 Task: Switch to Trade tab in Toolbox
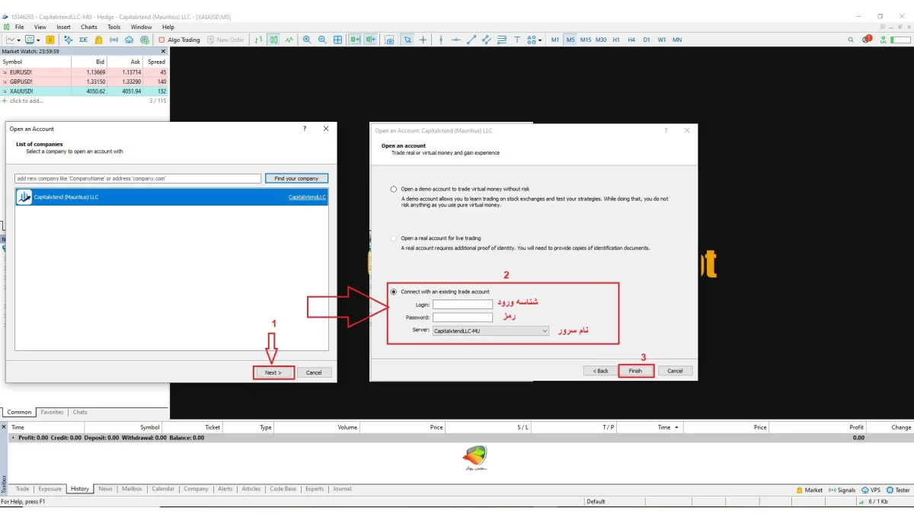click(23, 489)
